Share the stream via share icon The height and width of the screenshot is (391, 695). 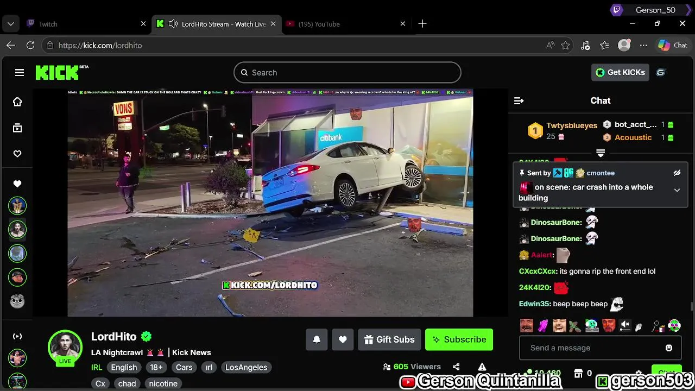click(x=456, y=367)
